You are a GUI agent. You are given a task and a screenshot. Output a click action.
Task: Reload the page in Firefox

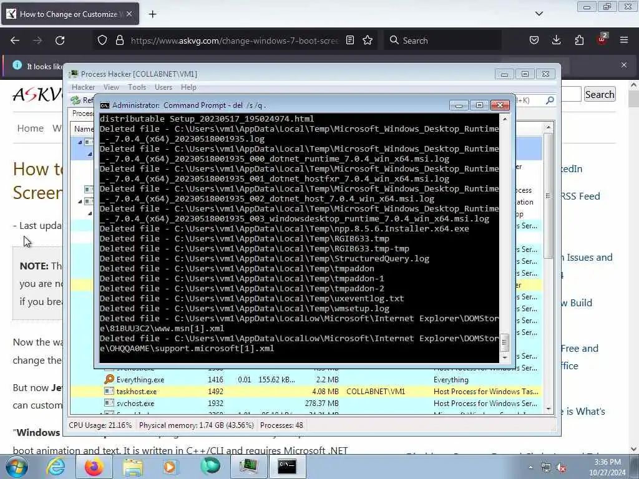(60, 41)
